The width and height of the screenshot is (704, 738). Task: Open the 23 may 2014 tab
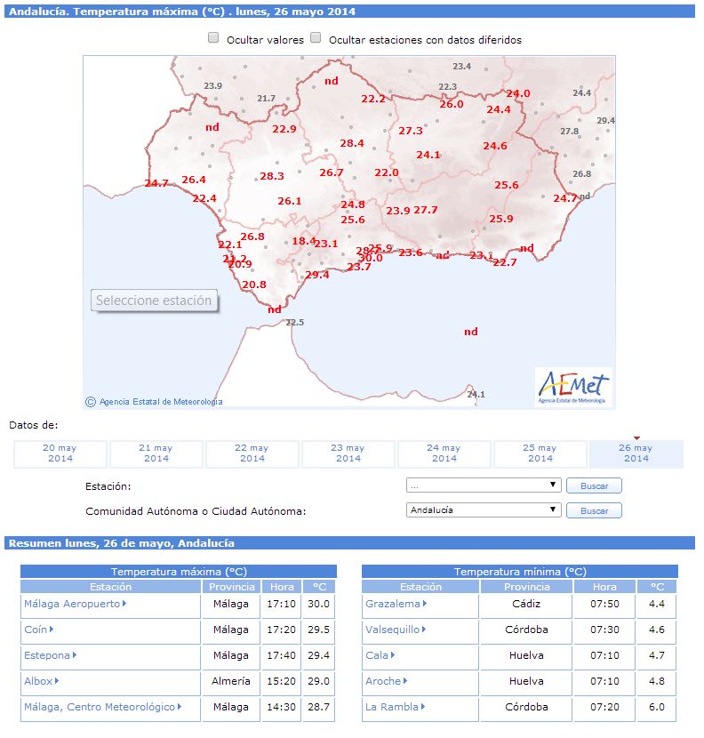pos(348,453)
